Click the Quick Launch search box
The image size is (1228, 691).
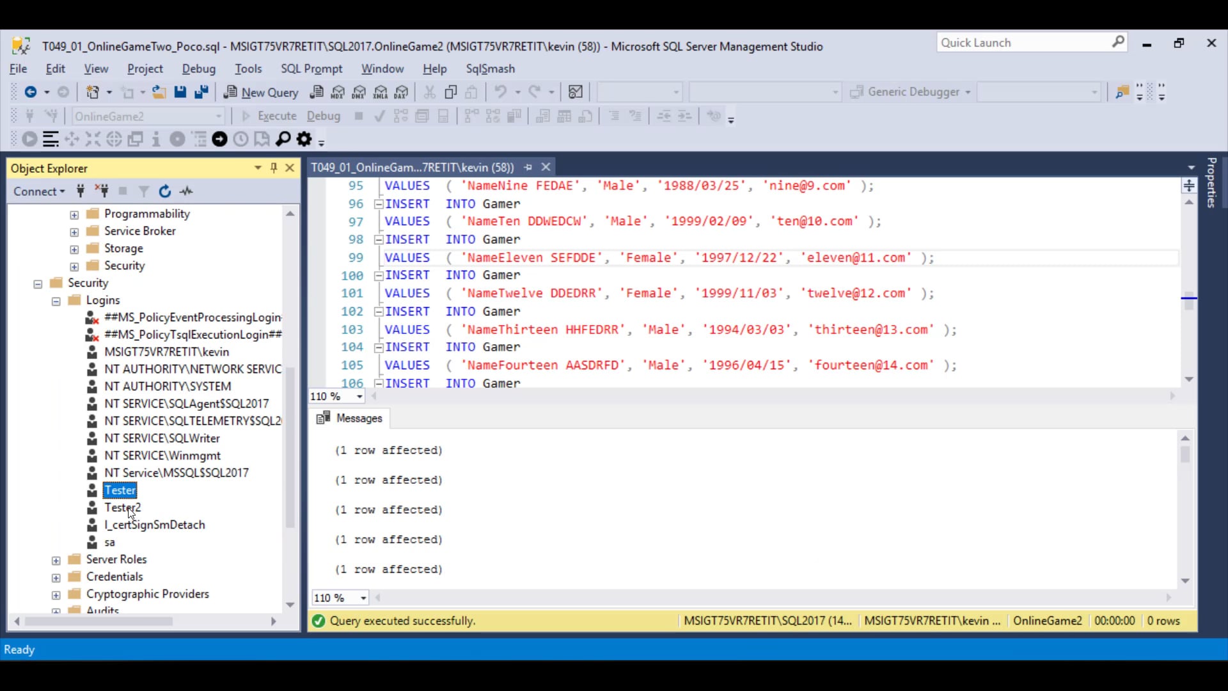1023,43
